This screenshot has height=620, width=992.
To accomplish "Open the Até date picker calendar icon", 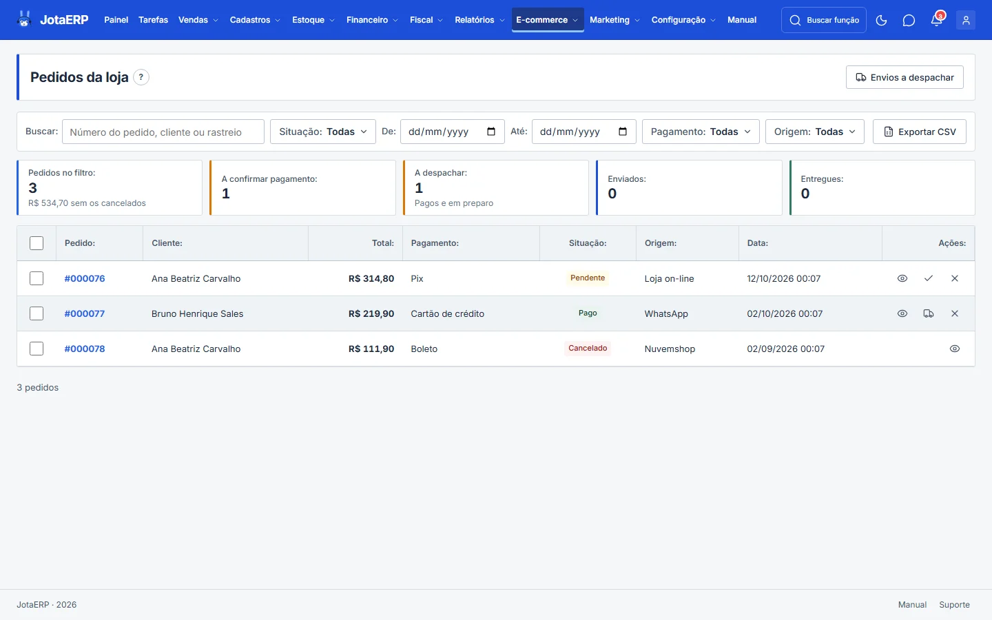I will coord(623,132).
